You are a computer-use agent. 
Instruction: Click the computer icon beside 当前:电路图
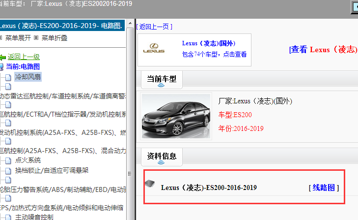1,67
